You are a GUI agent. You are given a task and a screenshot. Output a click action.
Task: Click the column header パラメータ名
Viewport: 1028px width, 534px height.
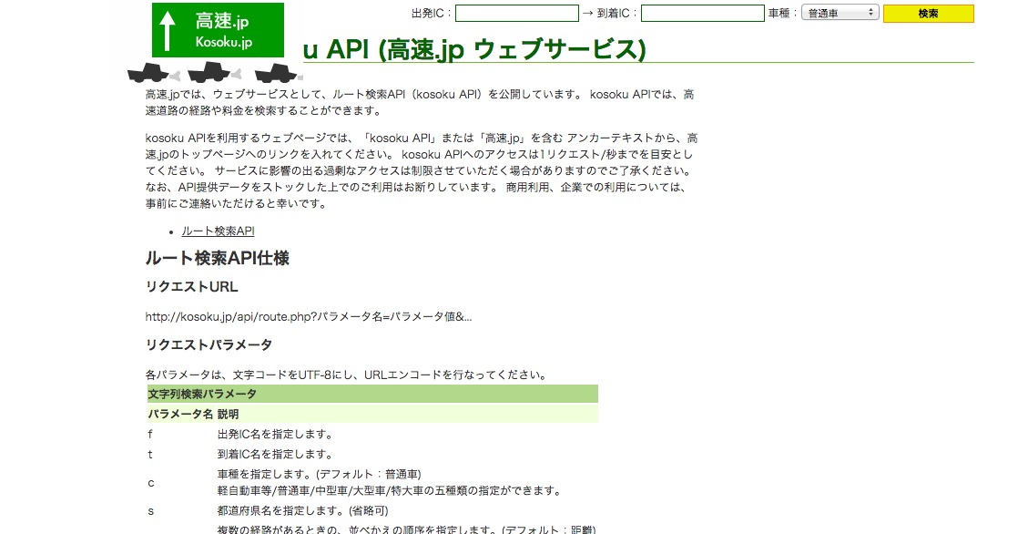(x=180, y=414)
